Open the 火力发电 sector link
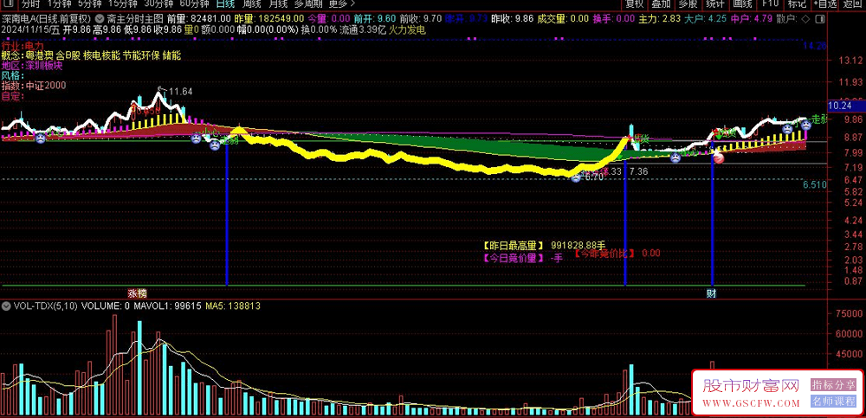866x418 pixels. coord(407,29)
